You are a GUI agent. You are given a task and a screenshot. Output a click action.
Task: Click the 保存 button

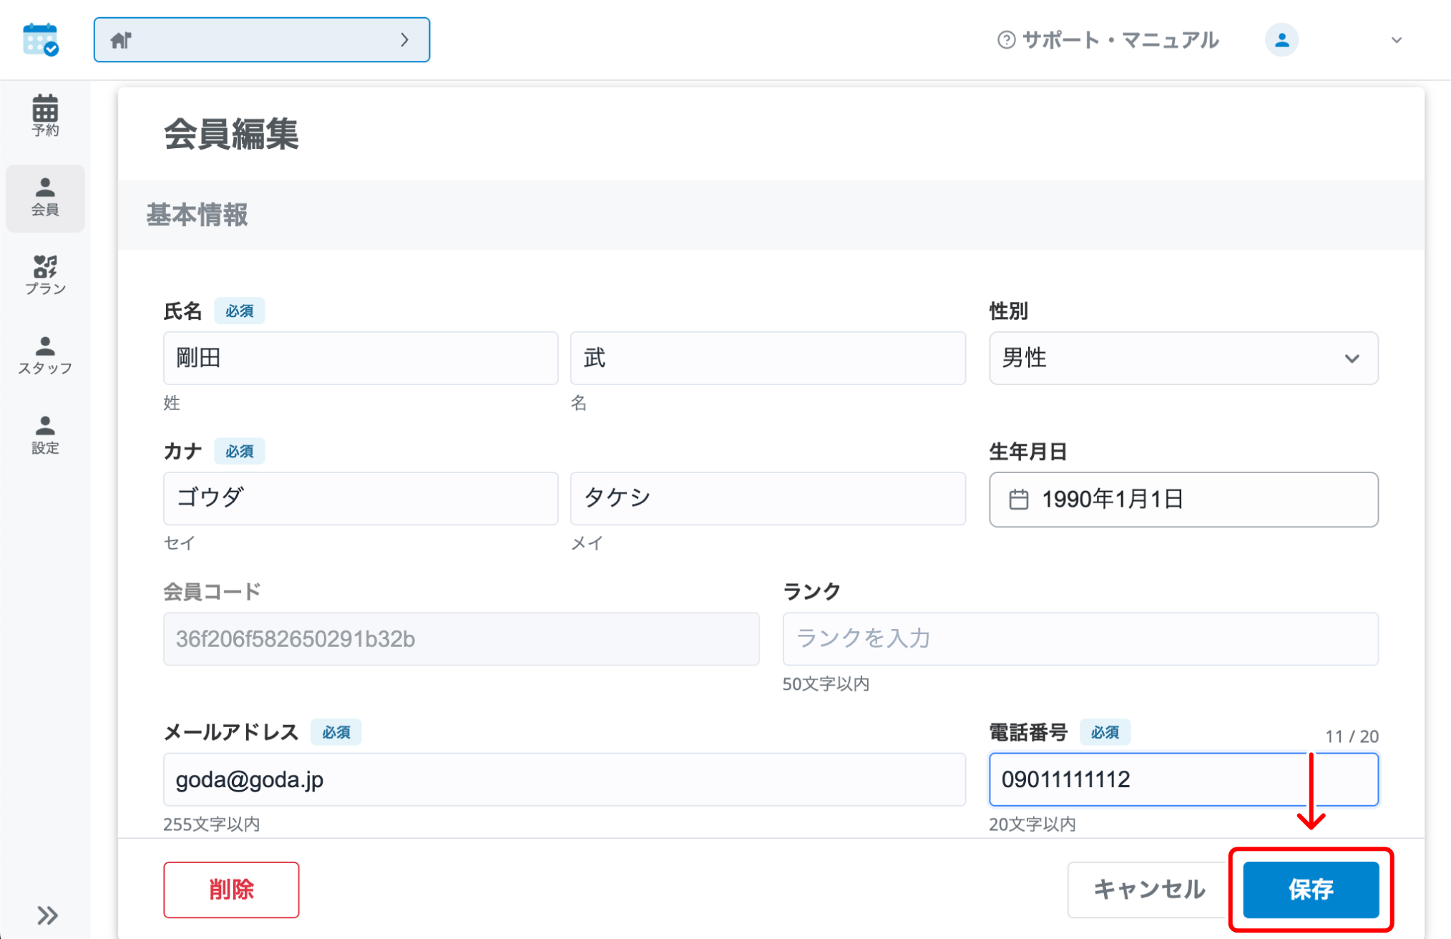click(x=1311, y=890)
